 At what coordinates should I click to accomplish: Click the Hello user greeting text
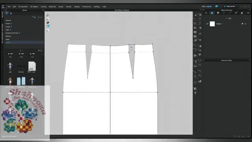point(206,6)
